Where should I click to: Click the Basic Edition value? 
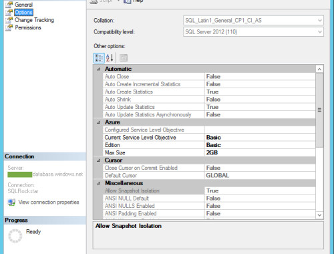(214, 145)
